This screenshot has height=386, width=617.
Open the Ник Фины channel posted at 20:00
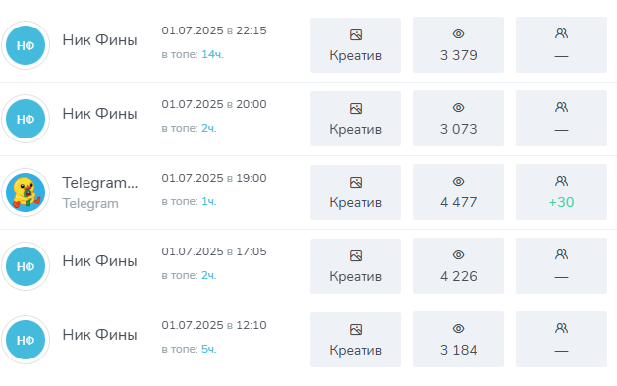99,114
